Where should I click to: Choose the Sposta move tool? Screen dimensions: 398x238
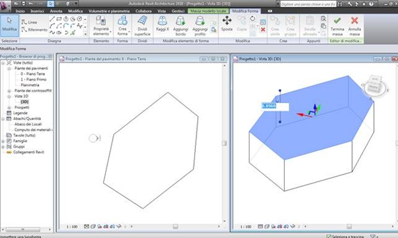[226, 24]
